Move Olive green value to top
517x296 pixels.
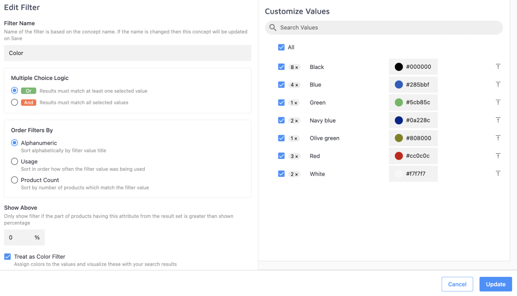(498, 138)
